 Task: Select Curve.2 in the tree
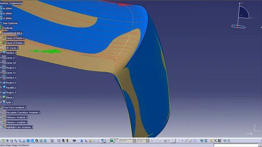pyautogui.click(x=10, y=58)
